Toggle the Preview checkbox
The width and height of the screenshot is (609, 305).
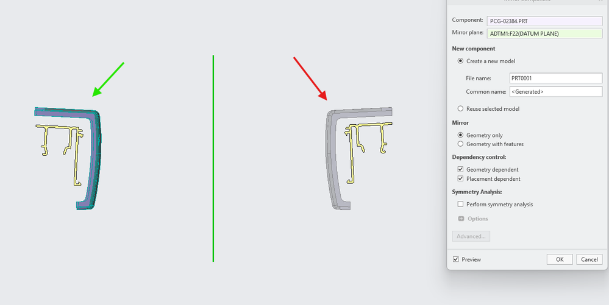click(456, 259)
